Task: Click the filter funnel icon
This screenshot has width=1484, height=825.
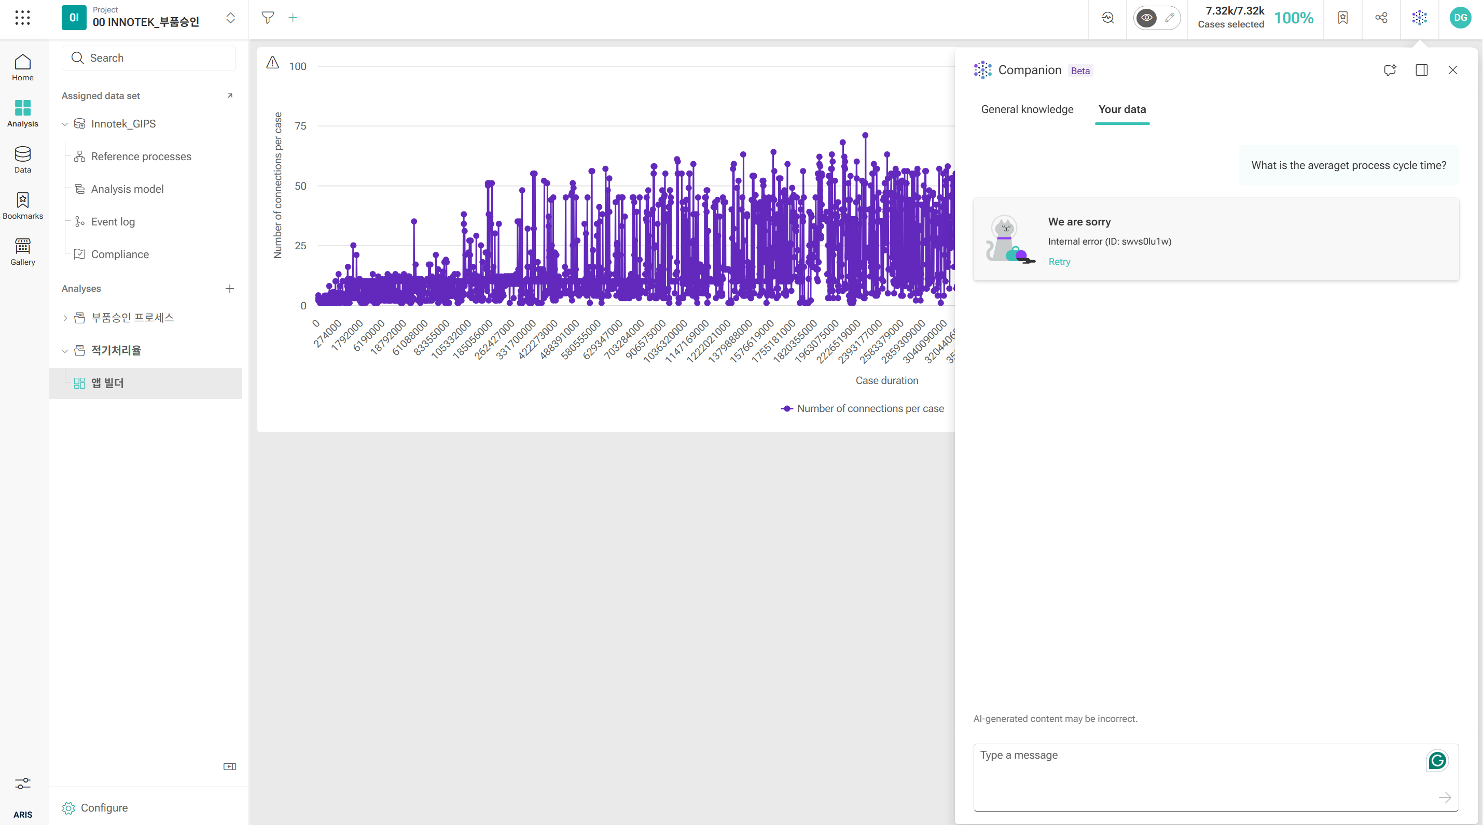Action: point(267,18)
